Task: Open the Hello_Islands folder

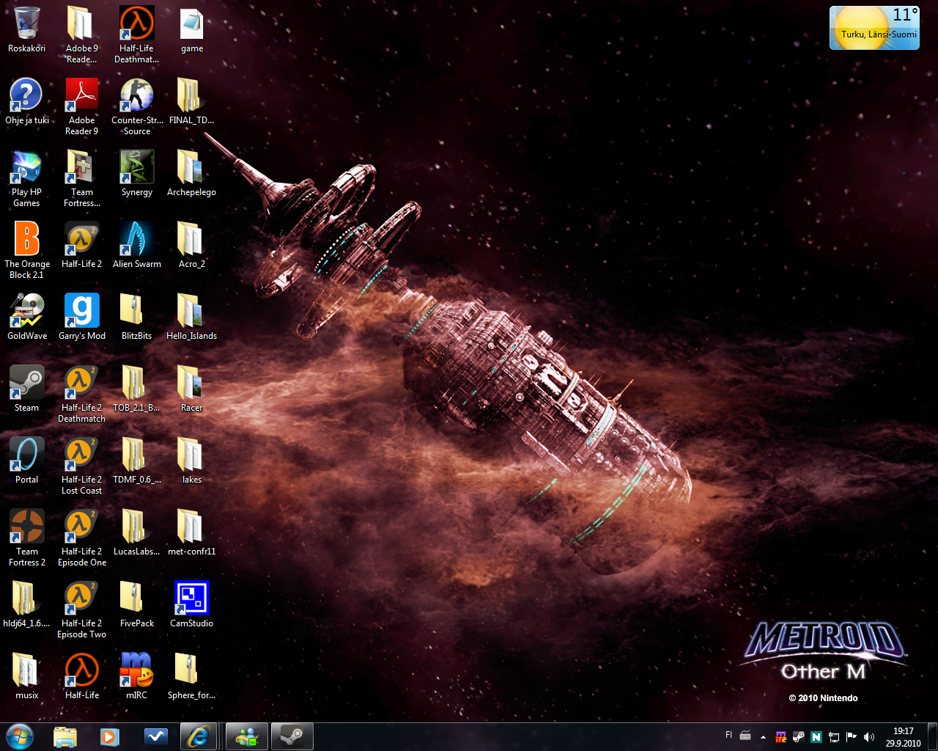Action: pyautogui.click(x=191, y=317)
